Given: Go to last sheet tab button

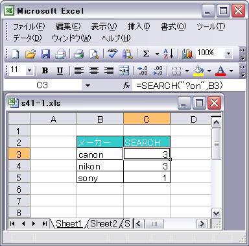Looking at the screenshot, I should tap(44, 223).
